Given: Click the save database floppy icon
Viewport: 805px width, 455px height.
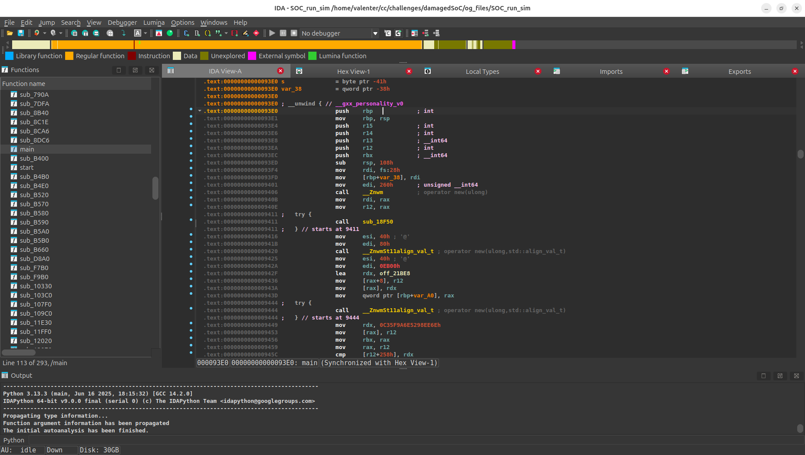Looking at the screenshot, I should pos(20,33).
